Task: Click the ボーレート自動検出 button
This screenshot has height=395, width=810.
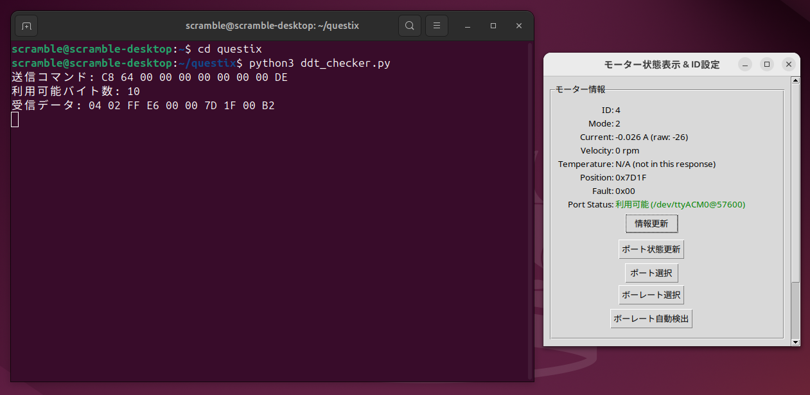Action: tap(651, 319)
